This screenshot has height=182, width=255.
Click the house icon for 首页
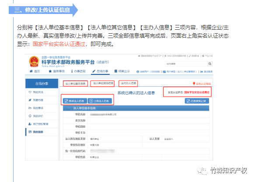(x=31, y=71)
